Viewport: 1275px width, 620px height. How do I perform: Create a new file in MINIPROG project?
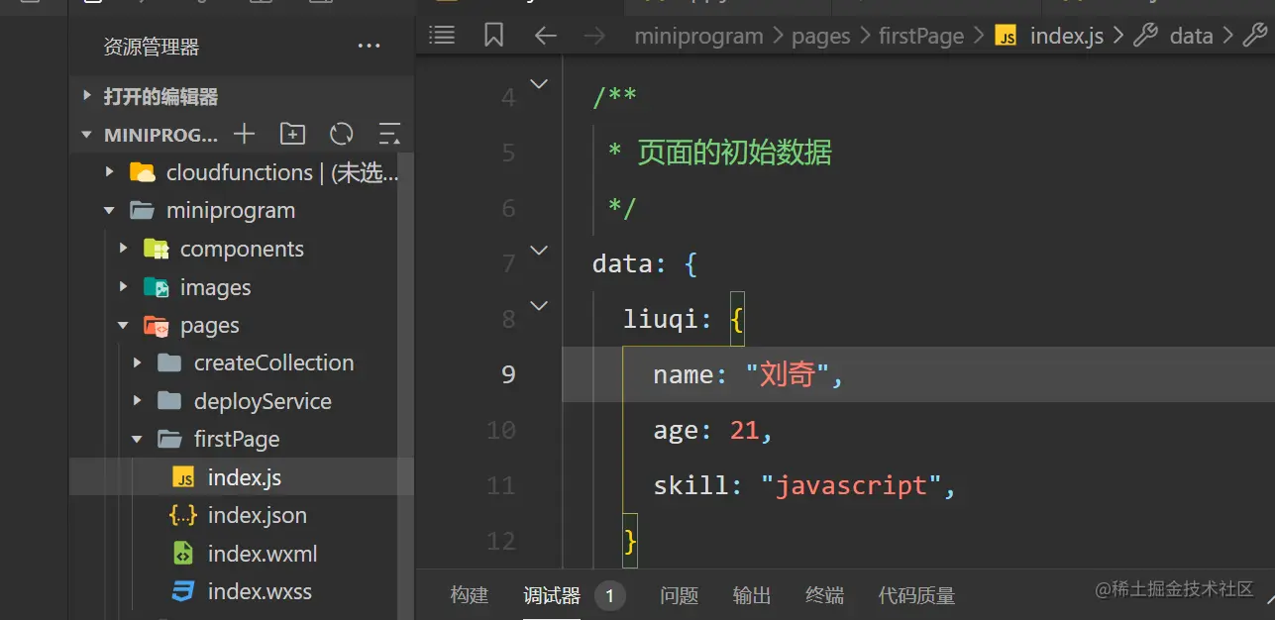(x=244, y=135)
